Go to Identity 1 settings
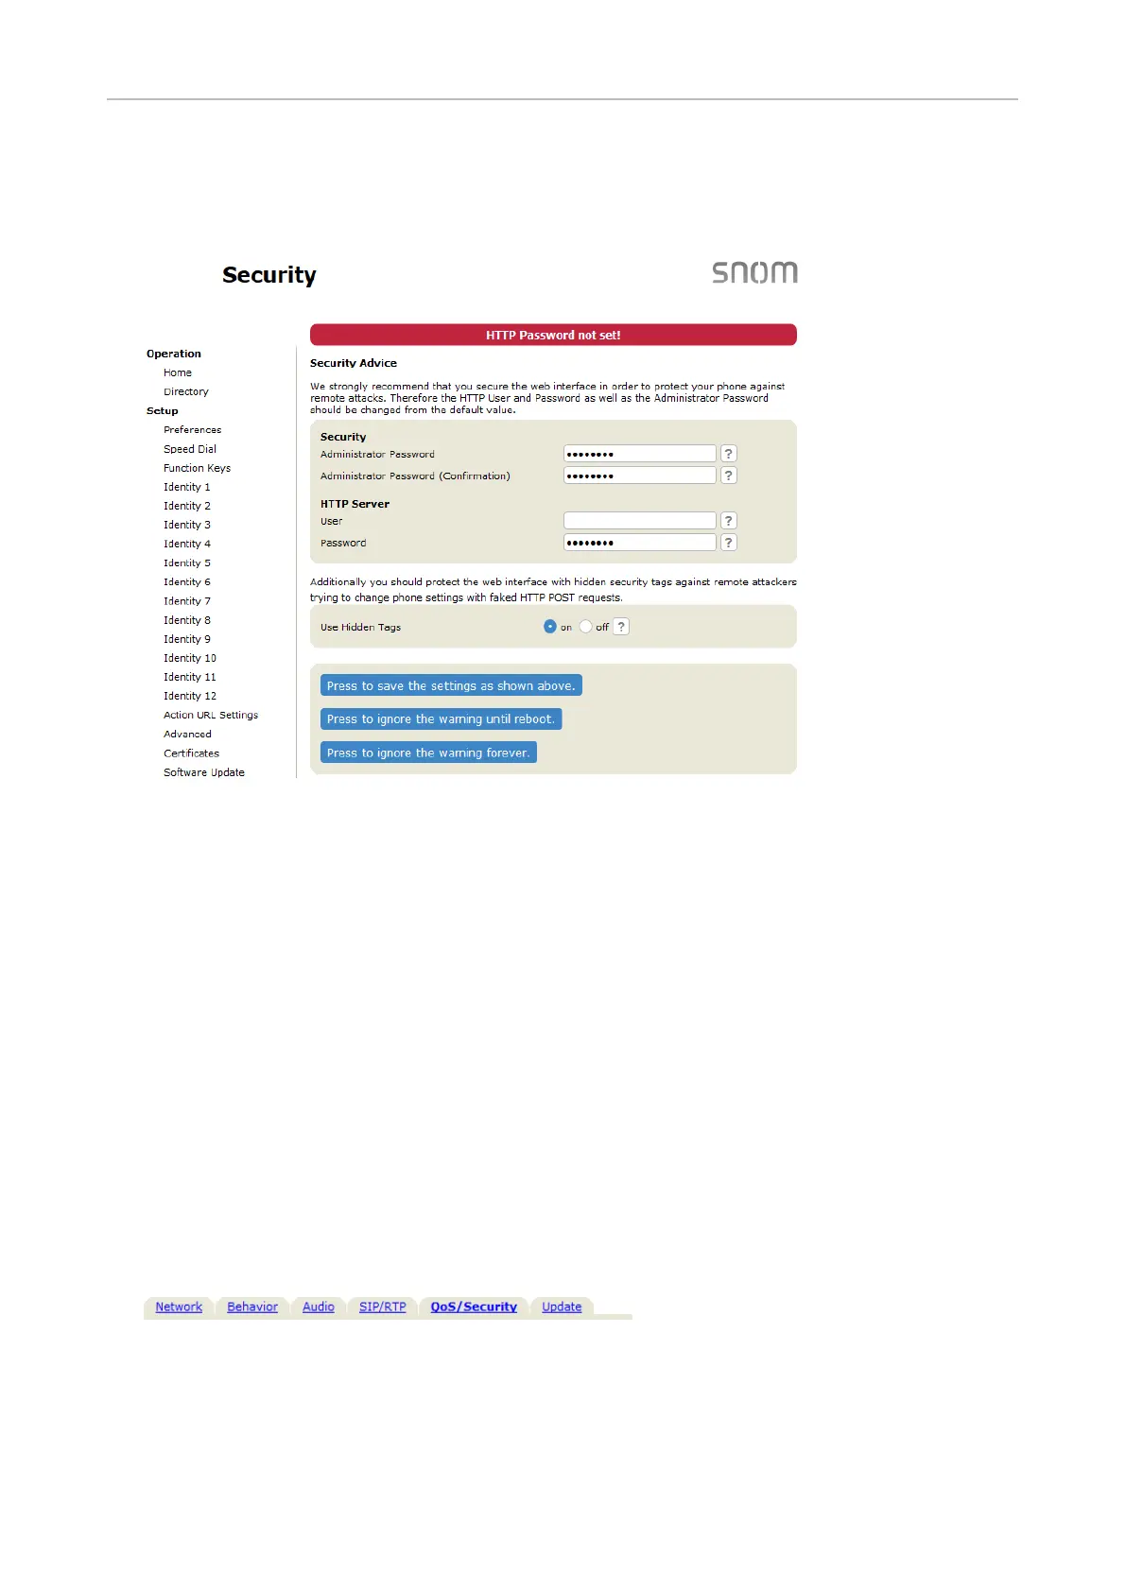 (x=187, y=487)
